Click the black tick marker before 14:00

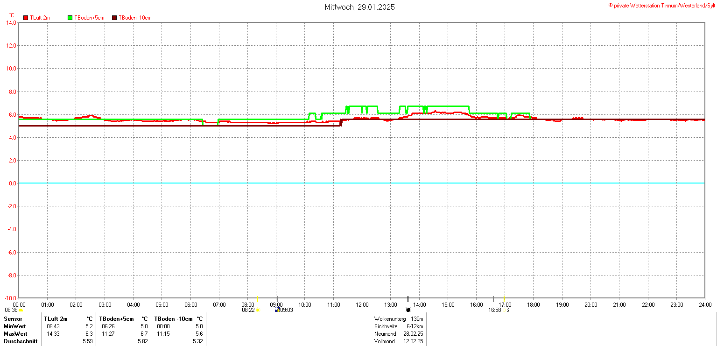pos(408,299)
